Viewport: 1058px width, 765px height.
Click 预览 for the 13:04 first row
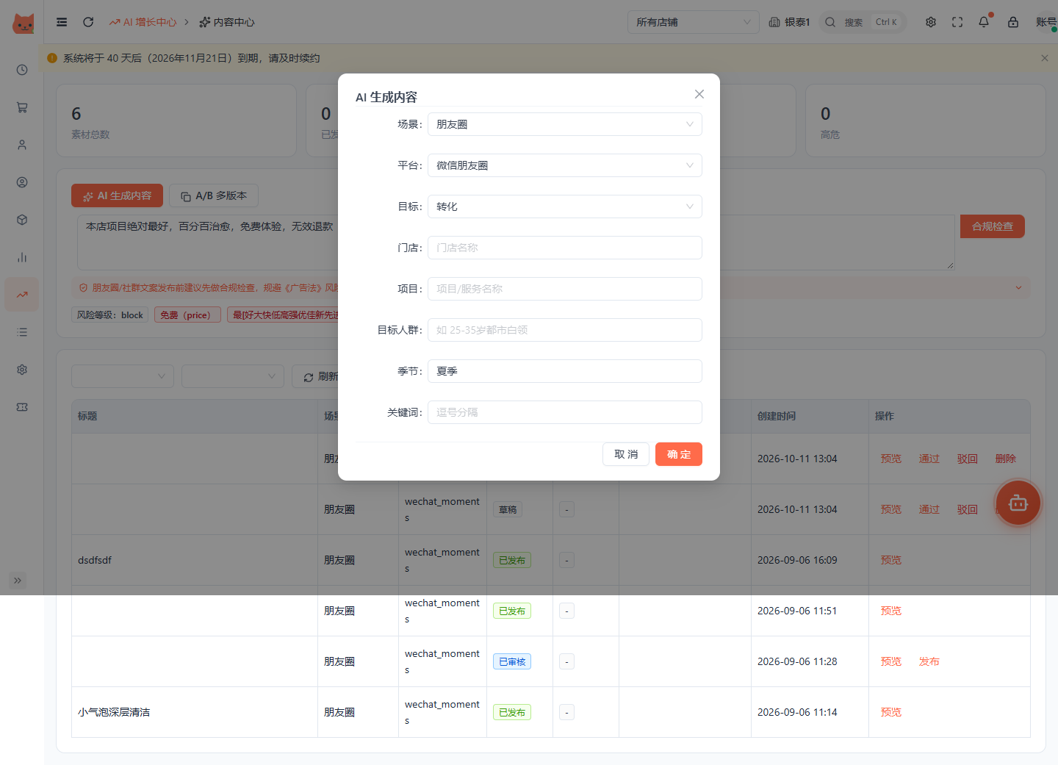890,459
